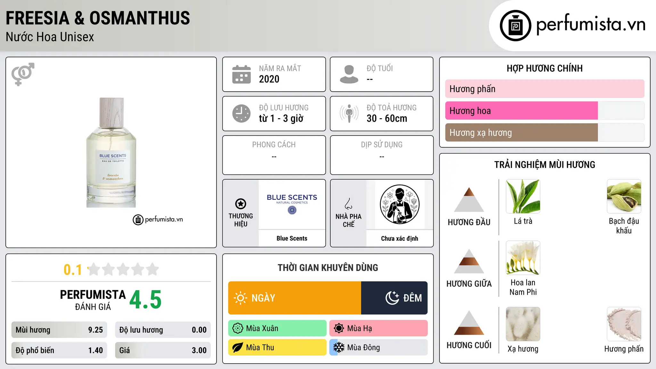Click the clock icon beside Độ lưu hương
Viewport: 656px width, 369px height.
tap(242, 113)
